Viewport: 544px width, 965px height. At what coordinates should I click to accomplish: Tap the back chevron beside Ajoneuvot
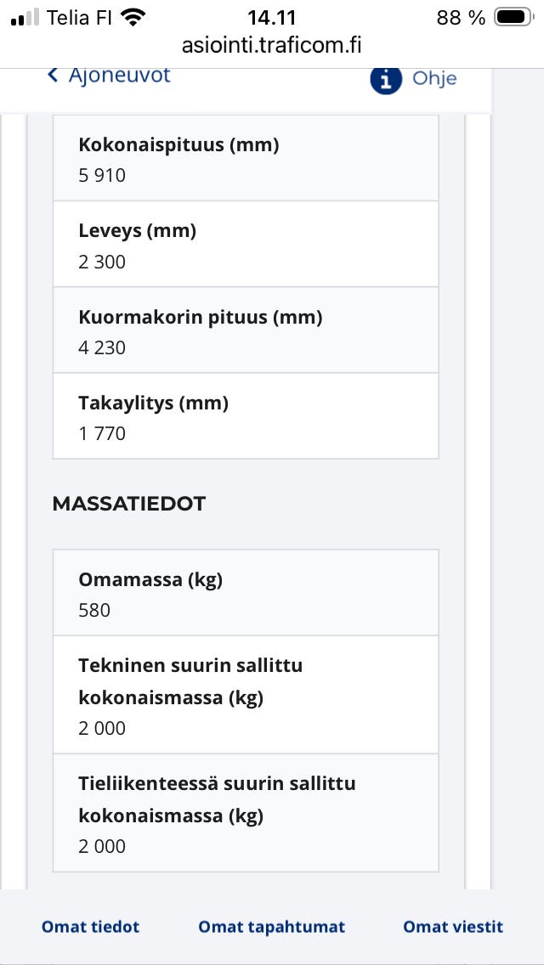click(53, 76)
